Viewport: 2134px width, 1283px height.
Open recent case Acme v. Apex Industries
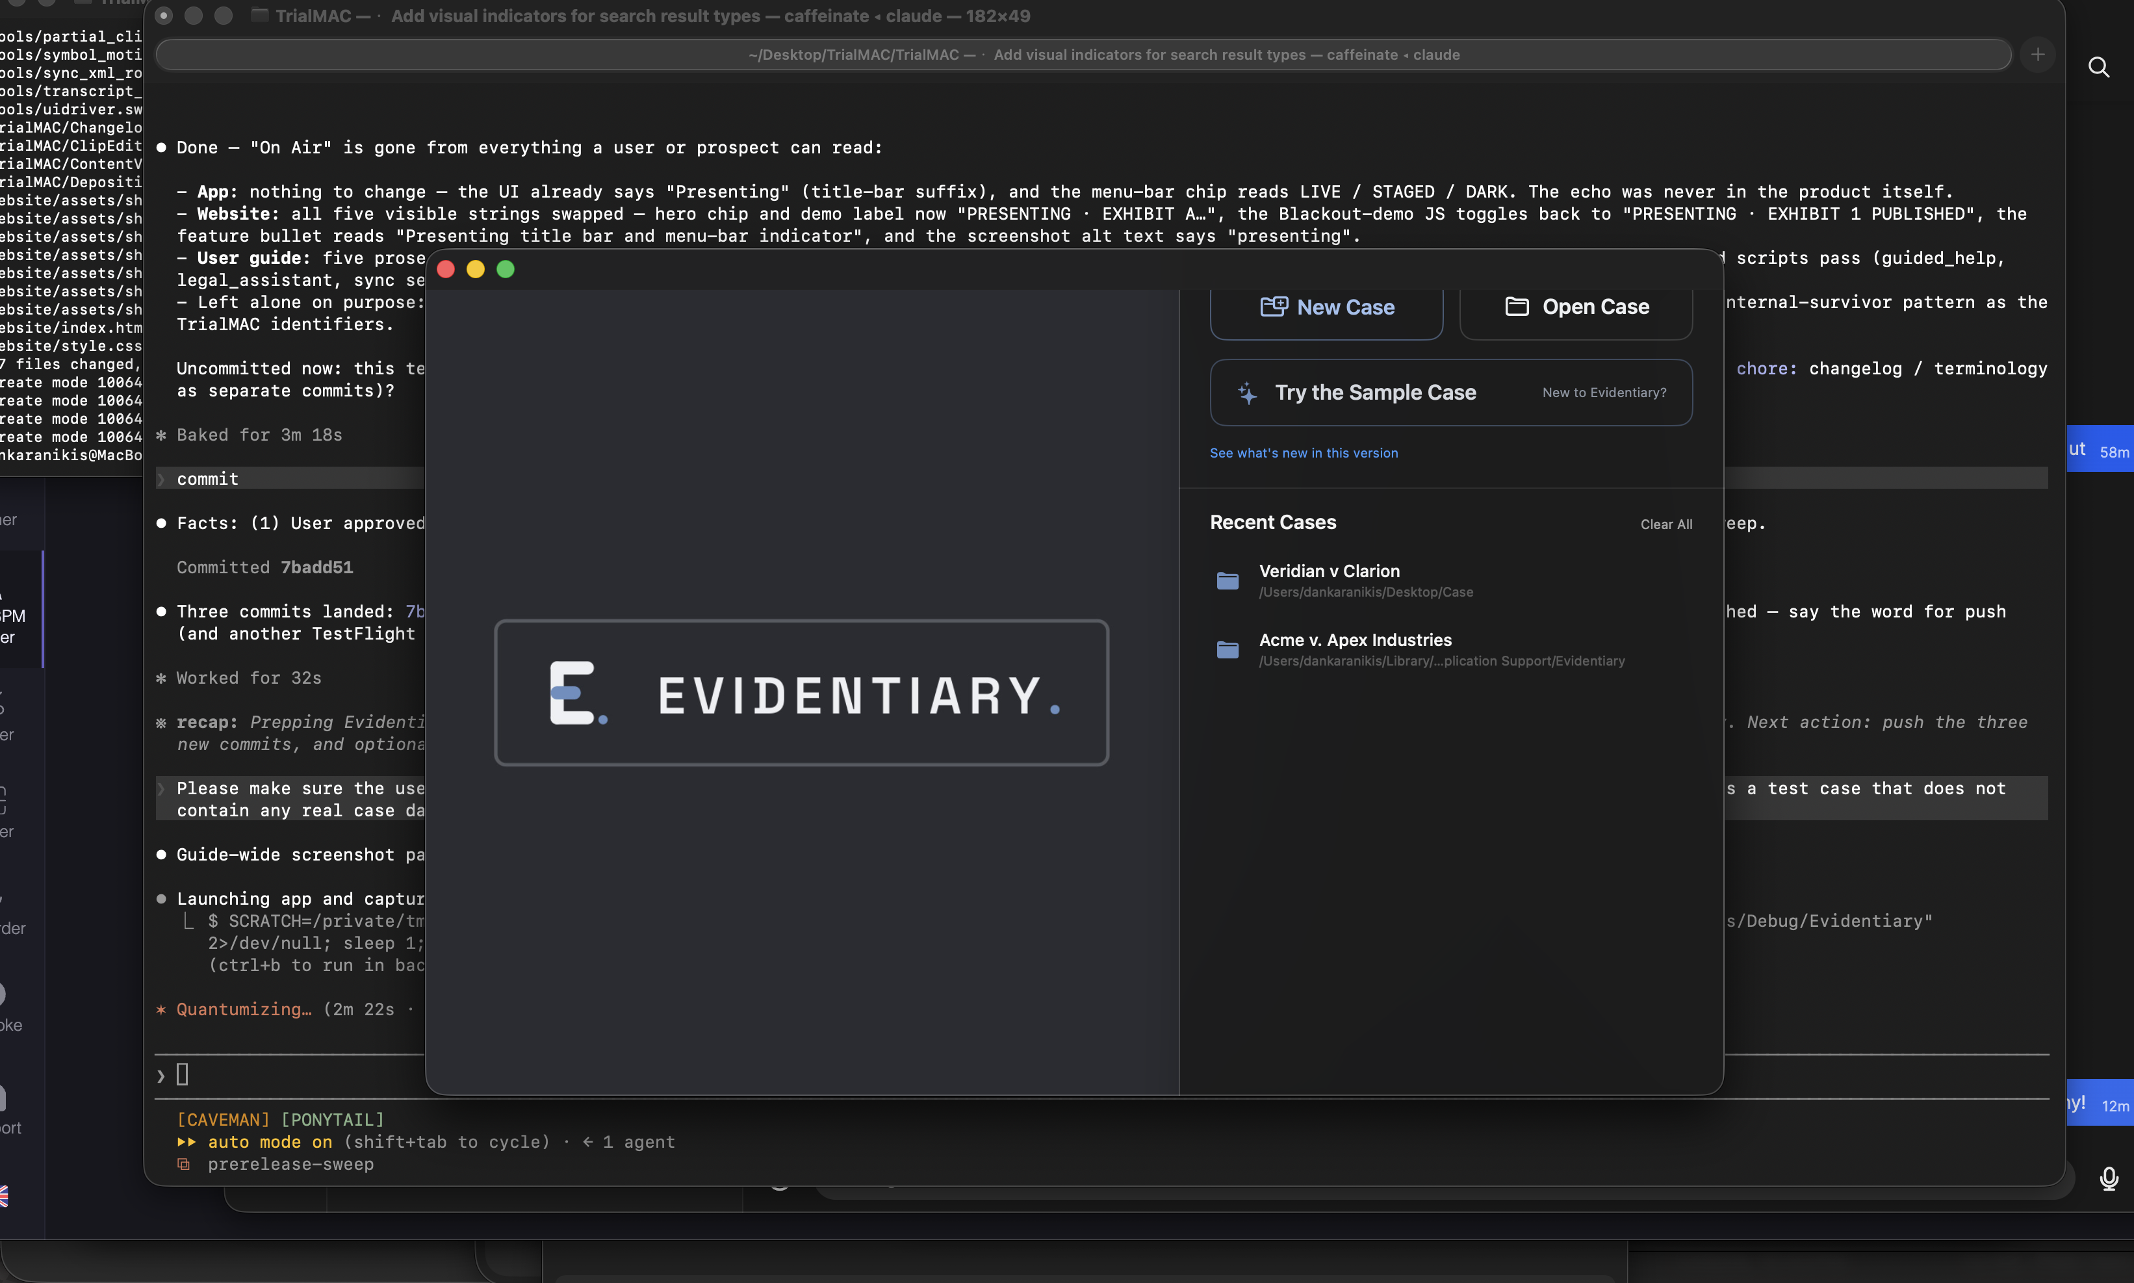point(1450,650)
